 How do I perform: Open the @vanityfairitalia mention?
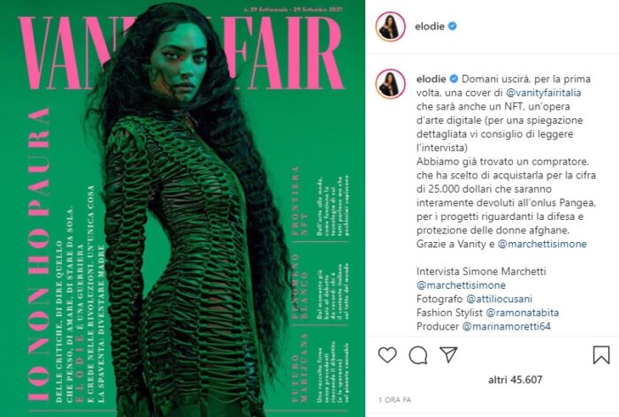pos(544,93)
